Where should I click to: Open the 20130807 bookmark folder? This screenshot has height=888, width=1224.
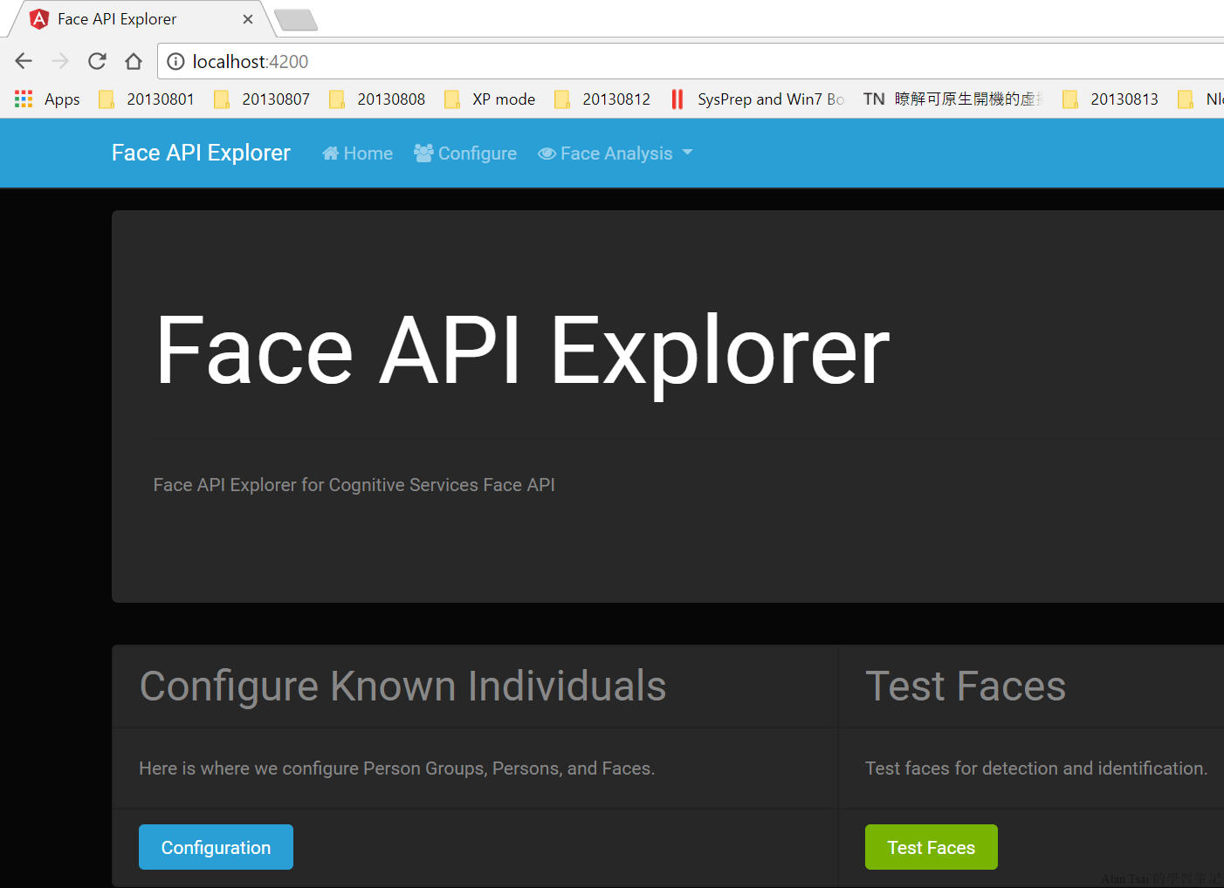pyautogui.click(x=263, y=99)
